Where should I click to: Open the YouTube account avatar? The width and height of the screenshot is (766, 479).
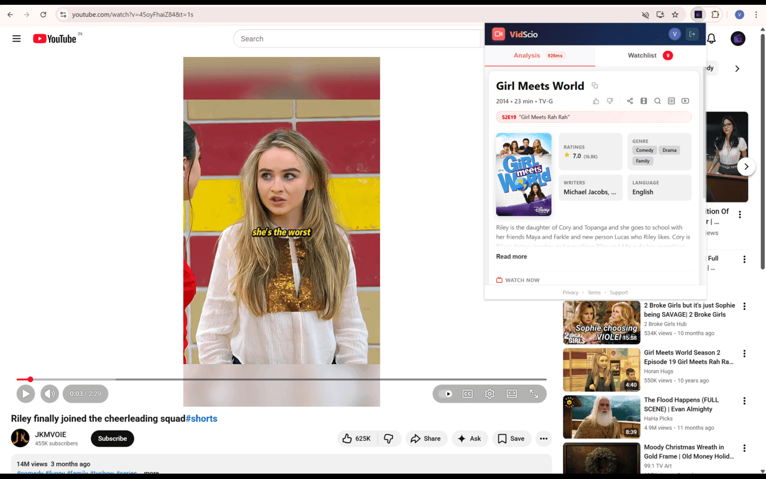(738, 39)
